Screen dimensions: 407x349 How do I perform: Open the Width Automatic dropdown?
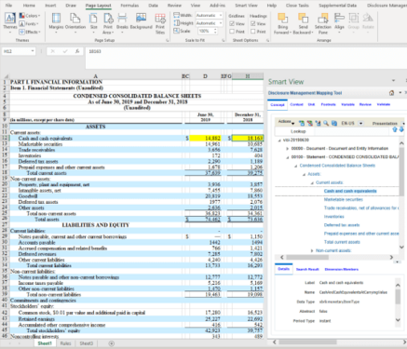tap(221, 15)
